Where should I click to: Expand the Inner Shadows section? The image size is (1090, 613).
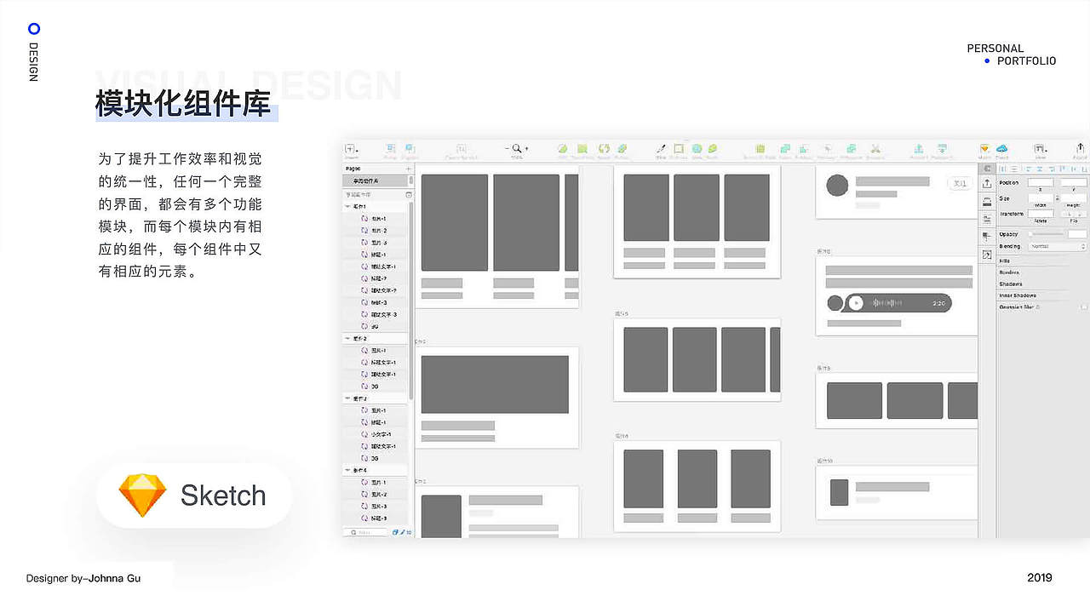(1018, 295)
